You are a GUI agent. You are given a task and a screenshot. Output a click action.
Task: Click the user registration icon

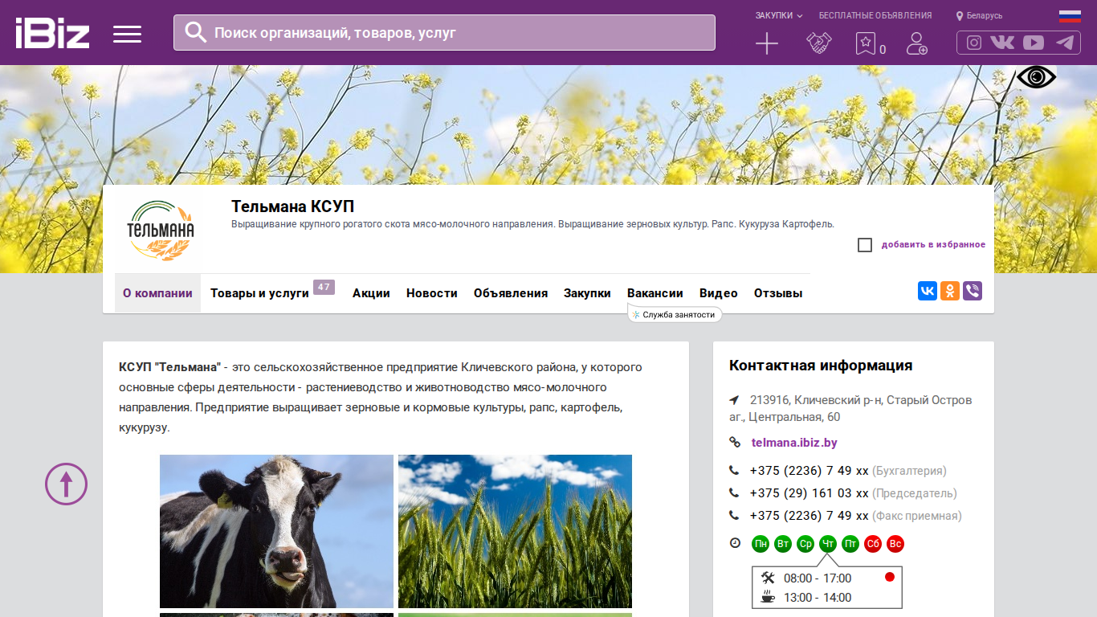coord(916,43)
